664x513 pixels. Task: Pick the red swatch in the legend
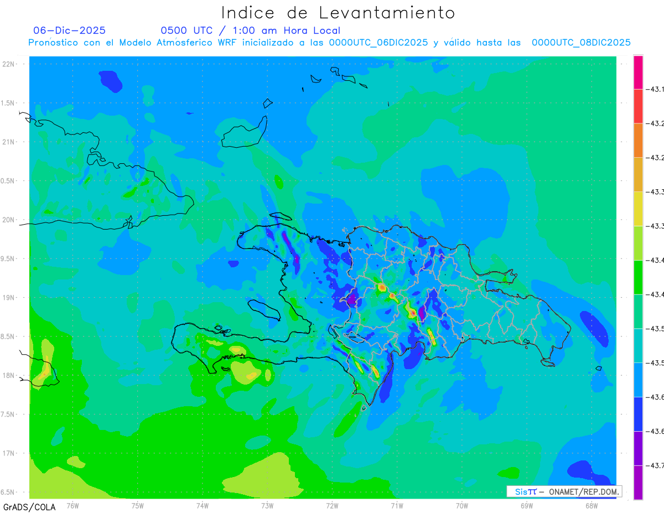(x=639, y=106)
